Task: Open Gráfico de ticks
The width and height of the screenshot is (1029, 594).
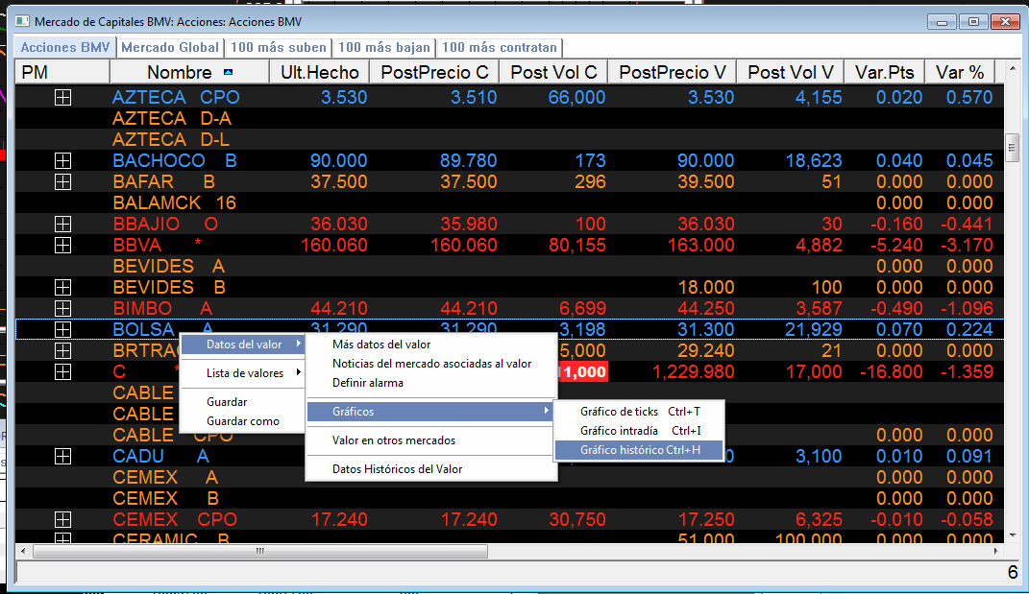Action: coord(639,411)
